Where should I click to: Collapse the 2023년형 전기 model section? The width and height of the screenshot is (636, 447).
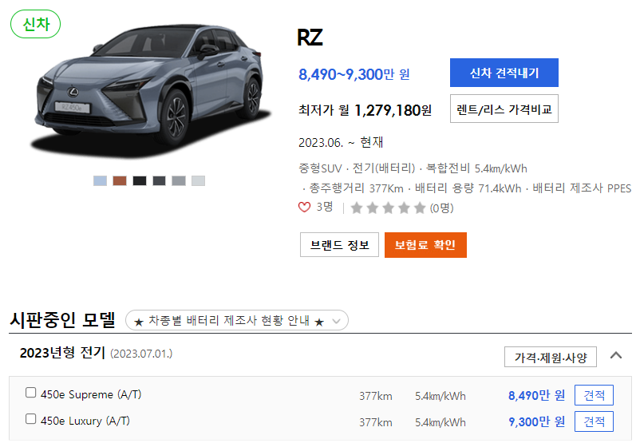616,355
